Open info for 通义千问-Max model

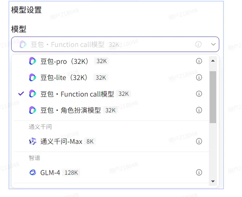199,141
